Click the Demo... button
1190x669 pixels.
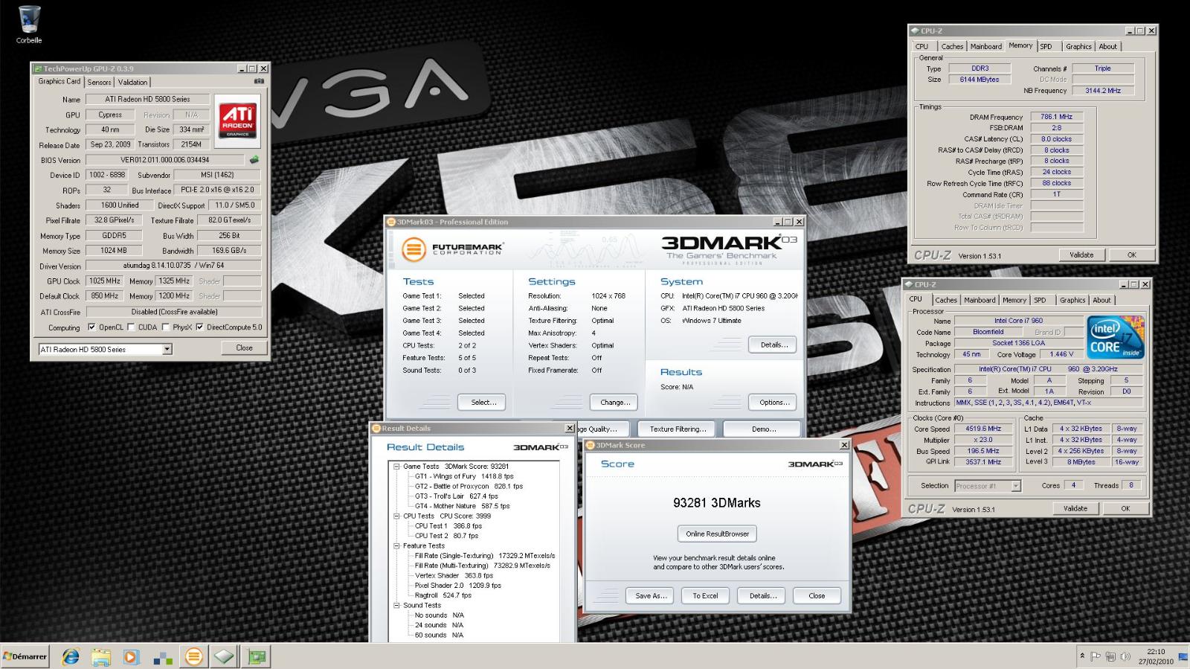pos(763,429)
